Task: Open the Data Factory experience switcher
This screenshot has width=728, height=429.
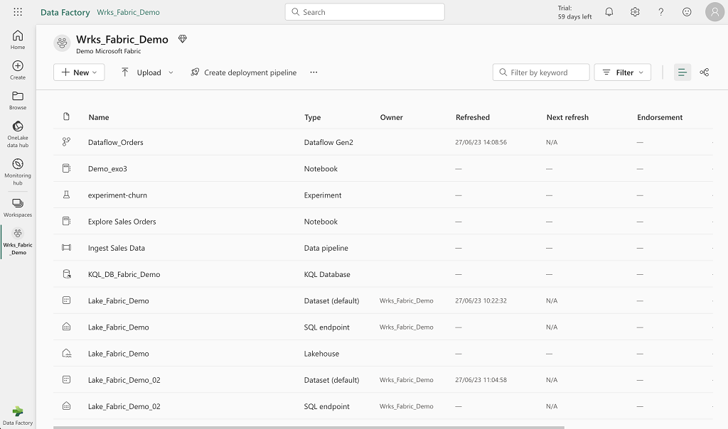Action: pos(18,416)
